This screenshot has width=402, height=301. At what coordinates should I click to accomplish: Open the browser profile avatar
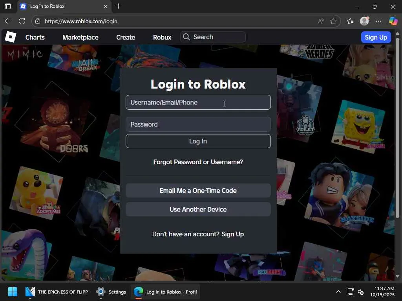pyautogui.click(x=364, y=21)
